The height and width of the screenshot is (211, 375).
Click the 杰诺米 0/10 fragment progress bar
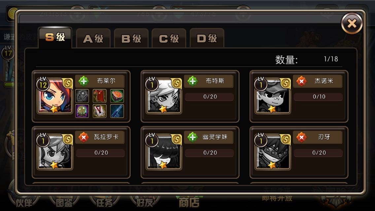pyautogui.click(x=318, y=97)
